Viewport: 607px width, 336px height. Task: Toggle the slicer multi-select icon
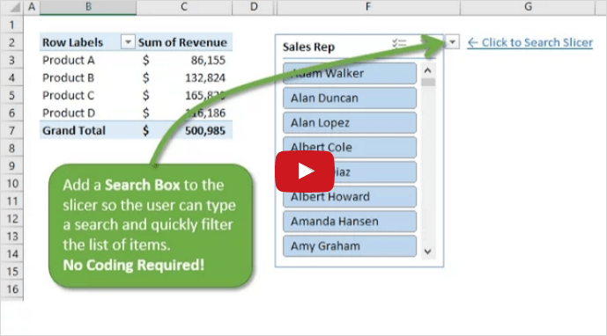pyautogui.click(x=399, y=43)
